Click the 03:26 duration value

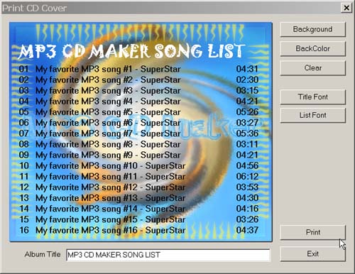[247, 219]
